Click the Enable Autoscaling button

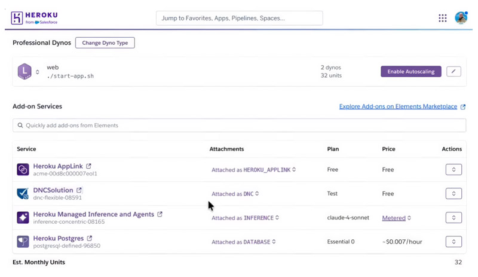411,72
